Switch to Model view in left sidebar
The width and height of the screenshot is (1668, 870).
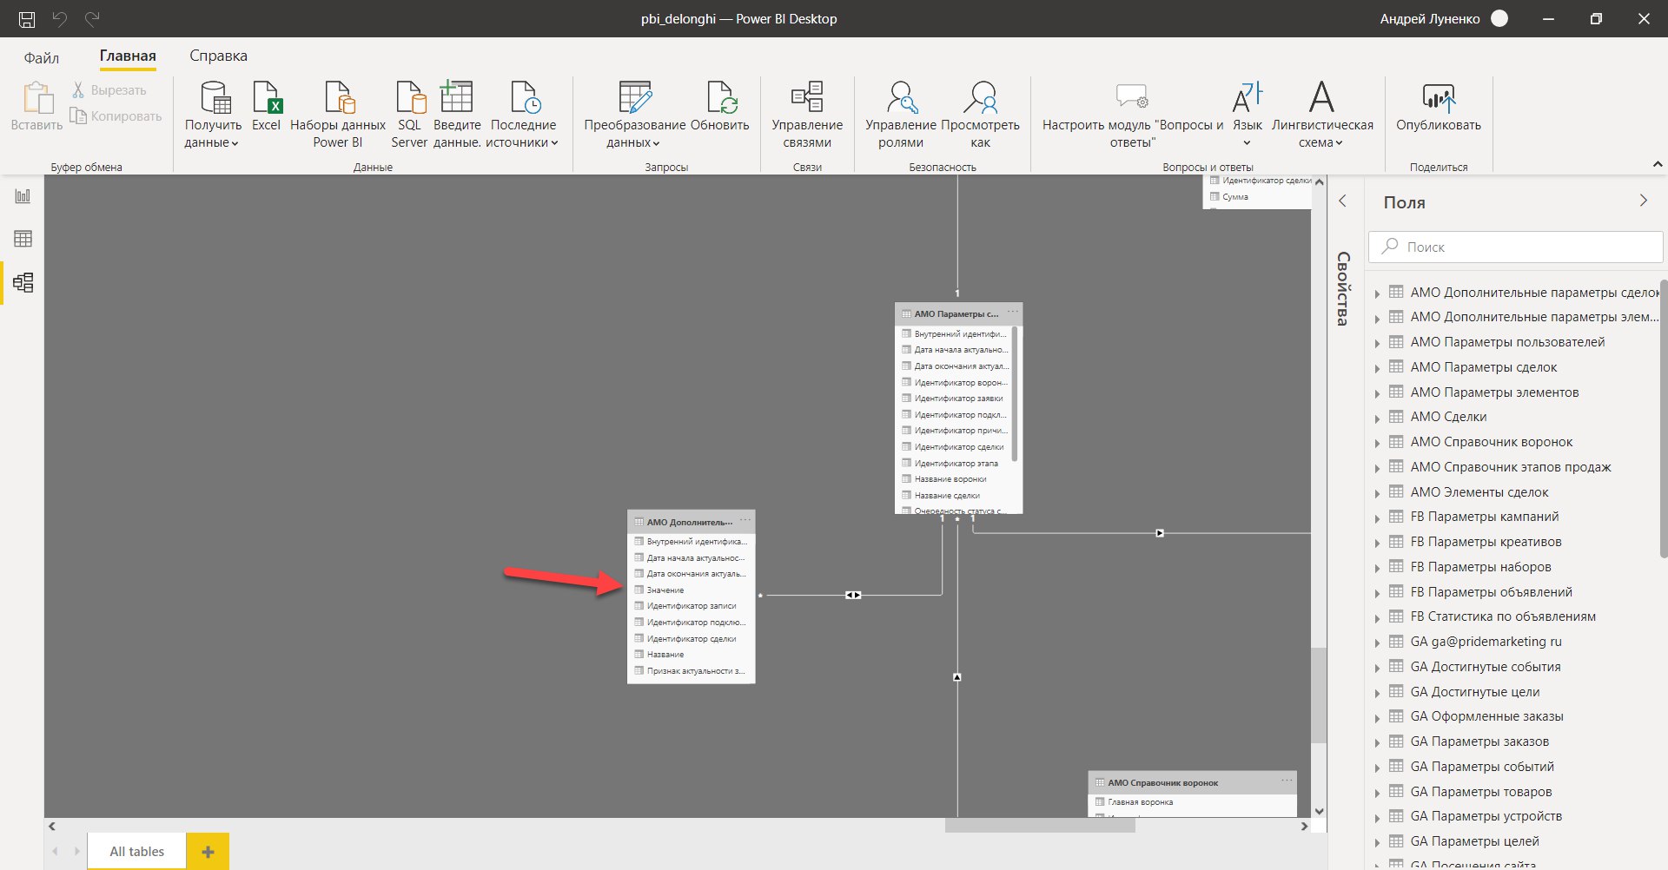click(x=23, y=282)
